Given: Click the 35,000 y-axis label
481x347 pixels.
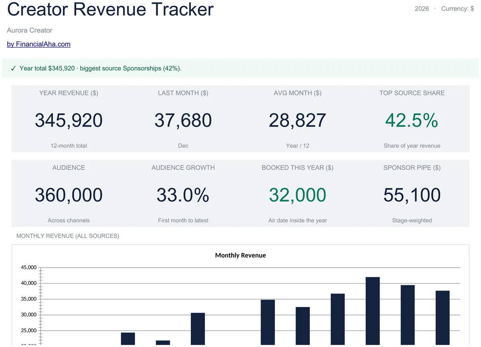Looking at the screenshot, I should (x=28, y=299).
